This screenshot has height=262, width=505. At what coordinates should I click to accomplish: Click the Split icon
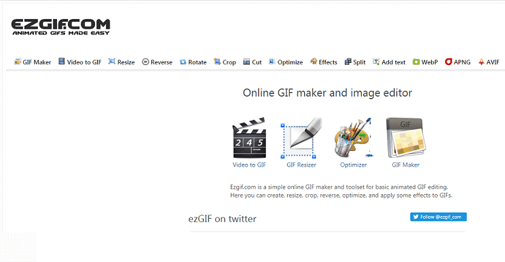coord(348,62)
